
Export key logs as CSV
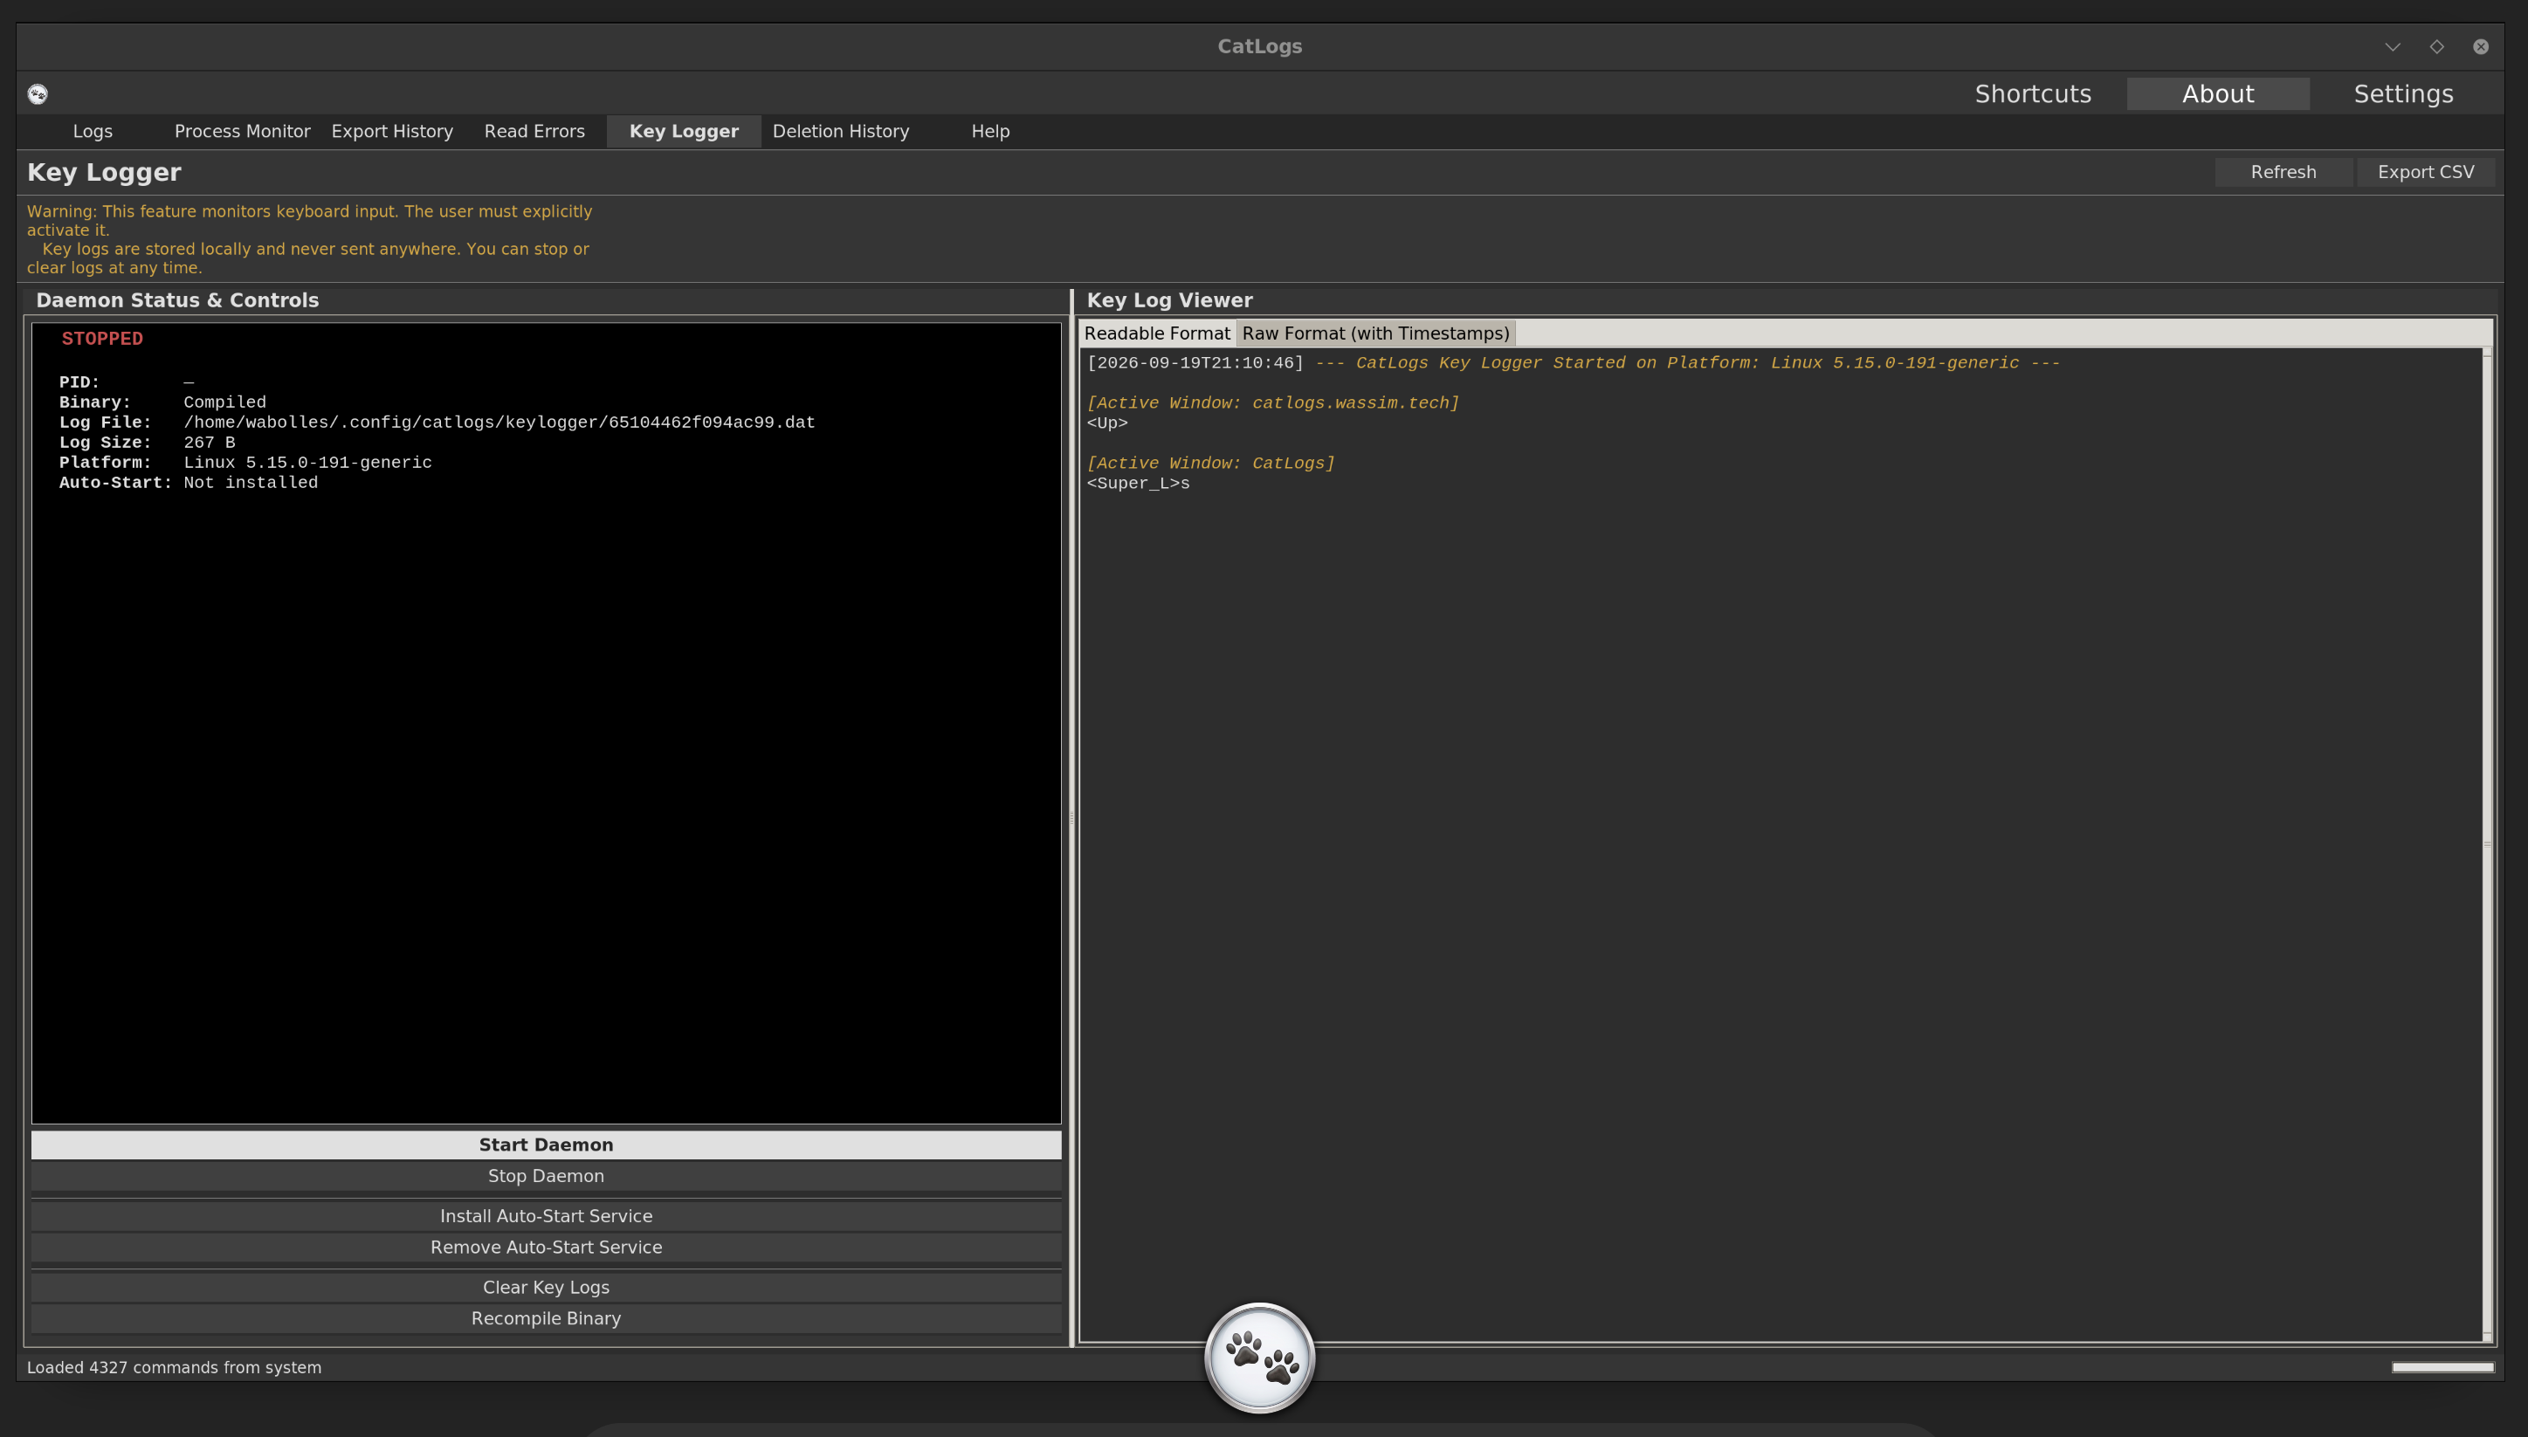tap(2425, 172)
